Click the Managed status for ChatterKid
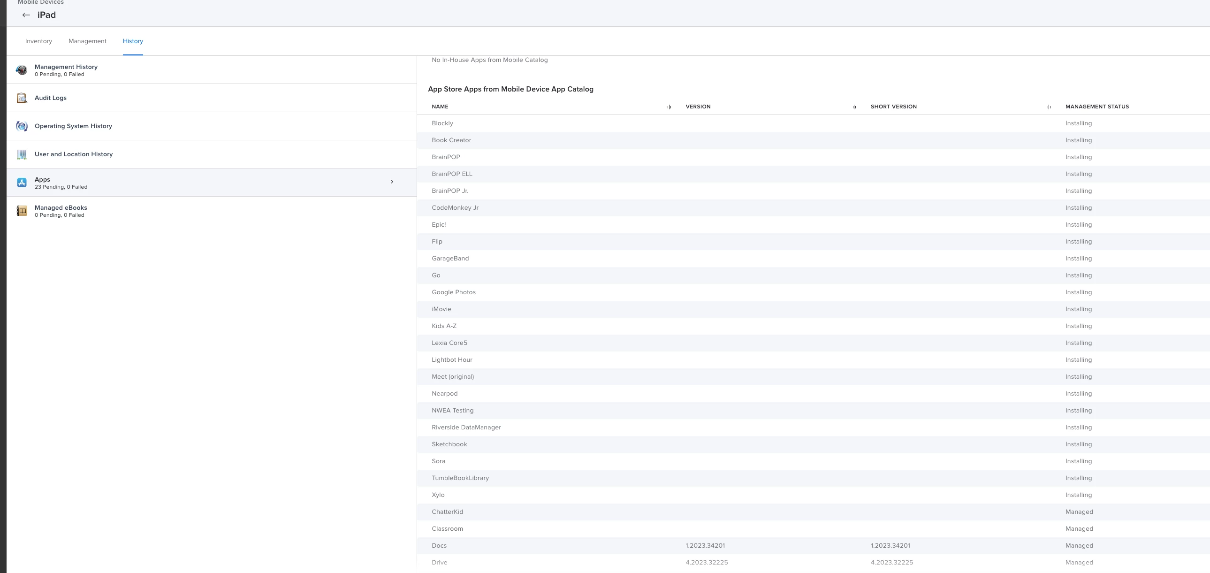 [1079, 512]
